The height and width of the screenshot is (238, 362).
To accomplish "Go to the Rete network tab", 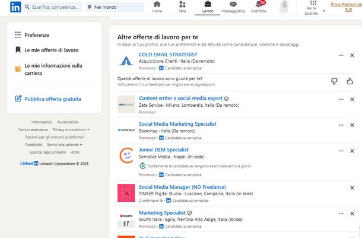I will [182, 7].
